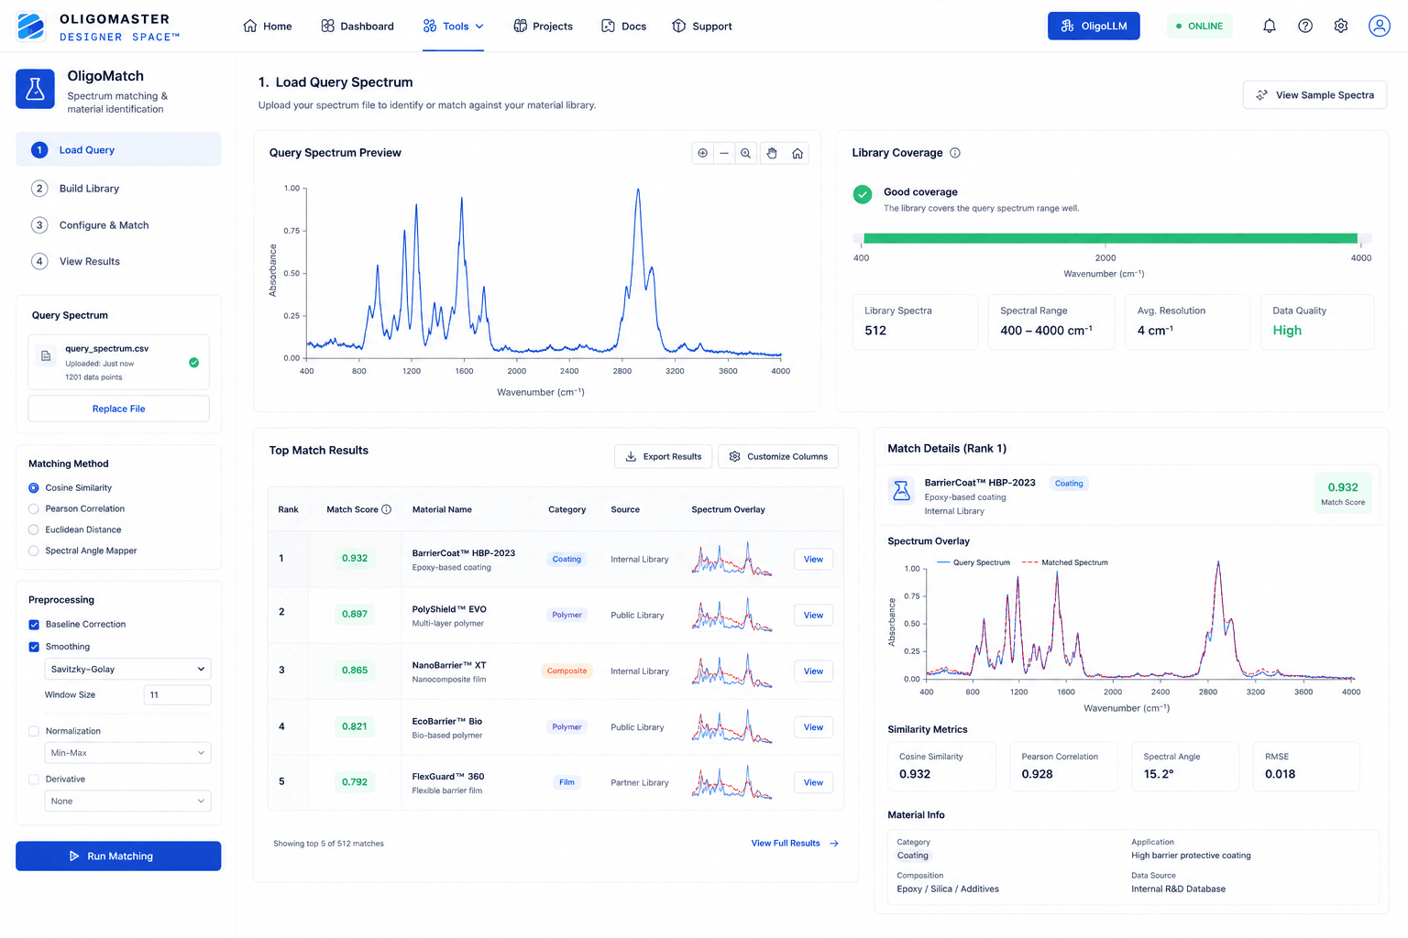Screen dimensions: 1408x938
Task: Open the user profile avatar
Action: point(1380,27)
